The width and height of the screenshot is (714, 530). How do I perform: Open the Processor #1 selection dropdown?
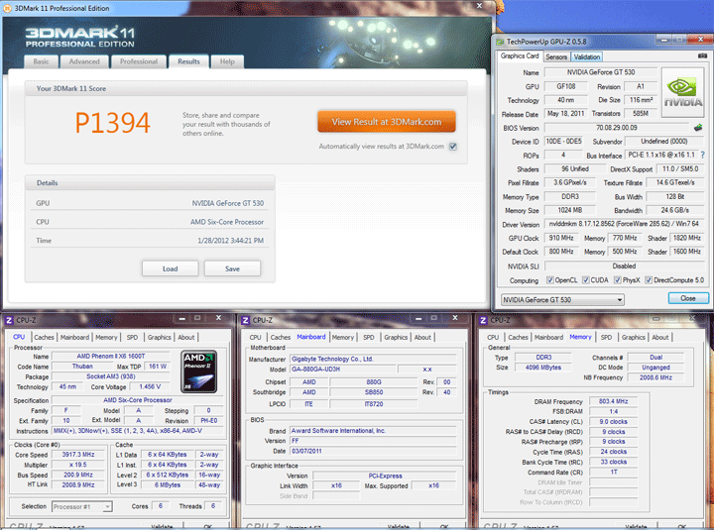coord(82,506)
